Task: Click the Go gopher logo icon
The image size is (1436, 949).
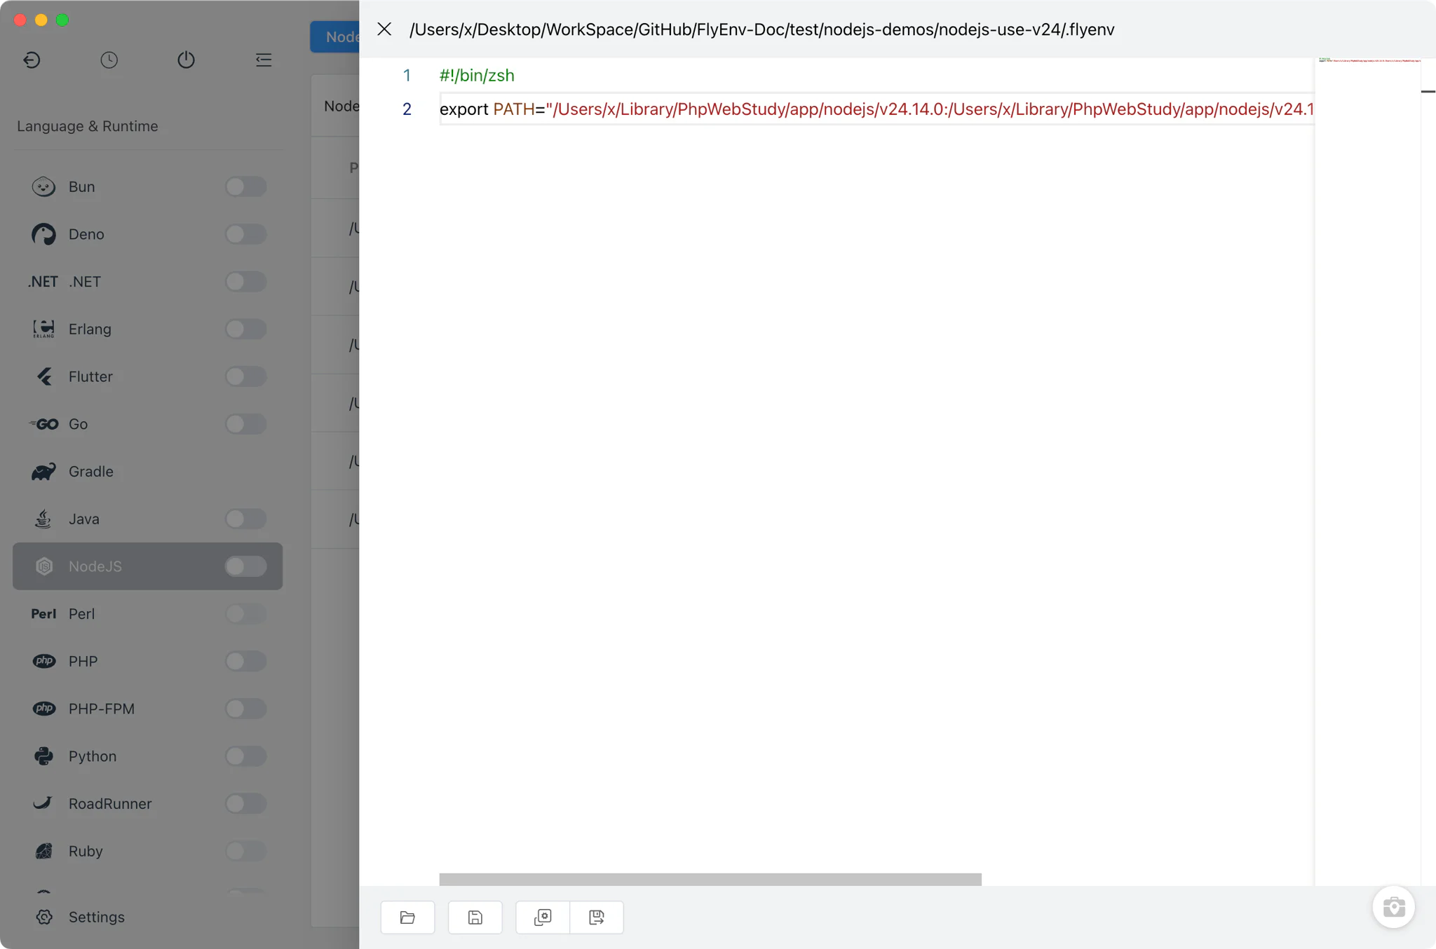Action: (x=43, y=424)
